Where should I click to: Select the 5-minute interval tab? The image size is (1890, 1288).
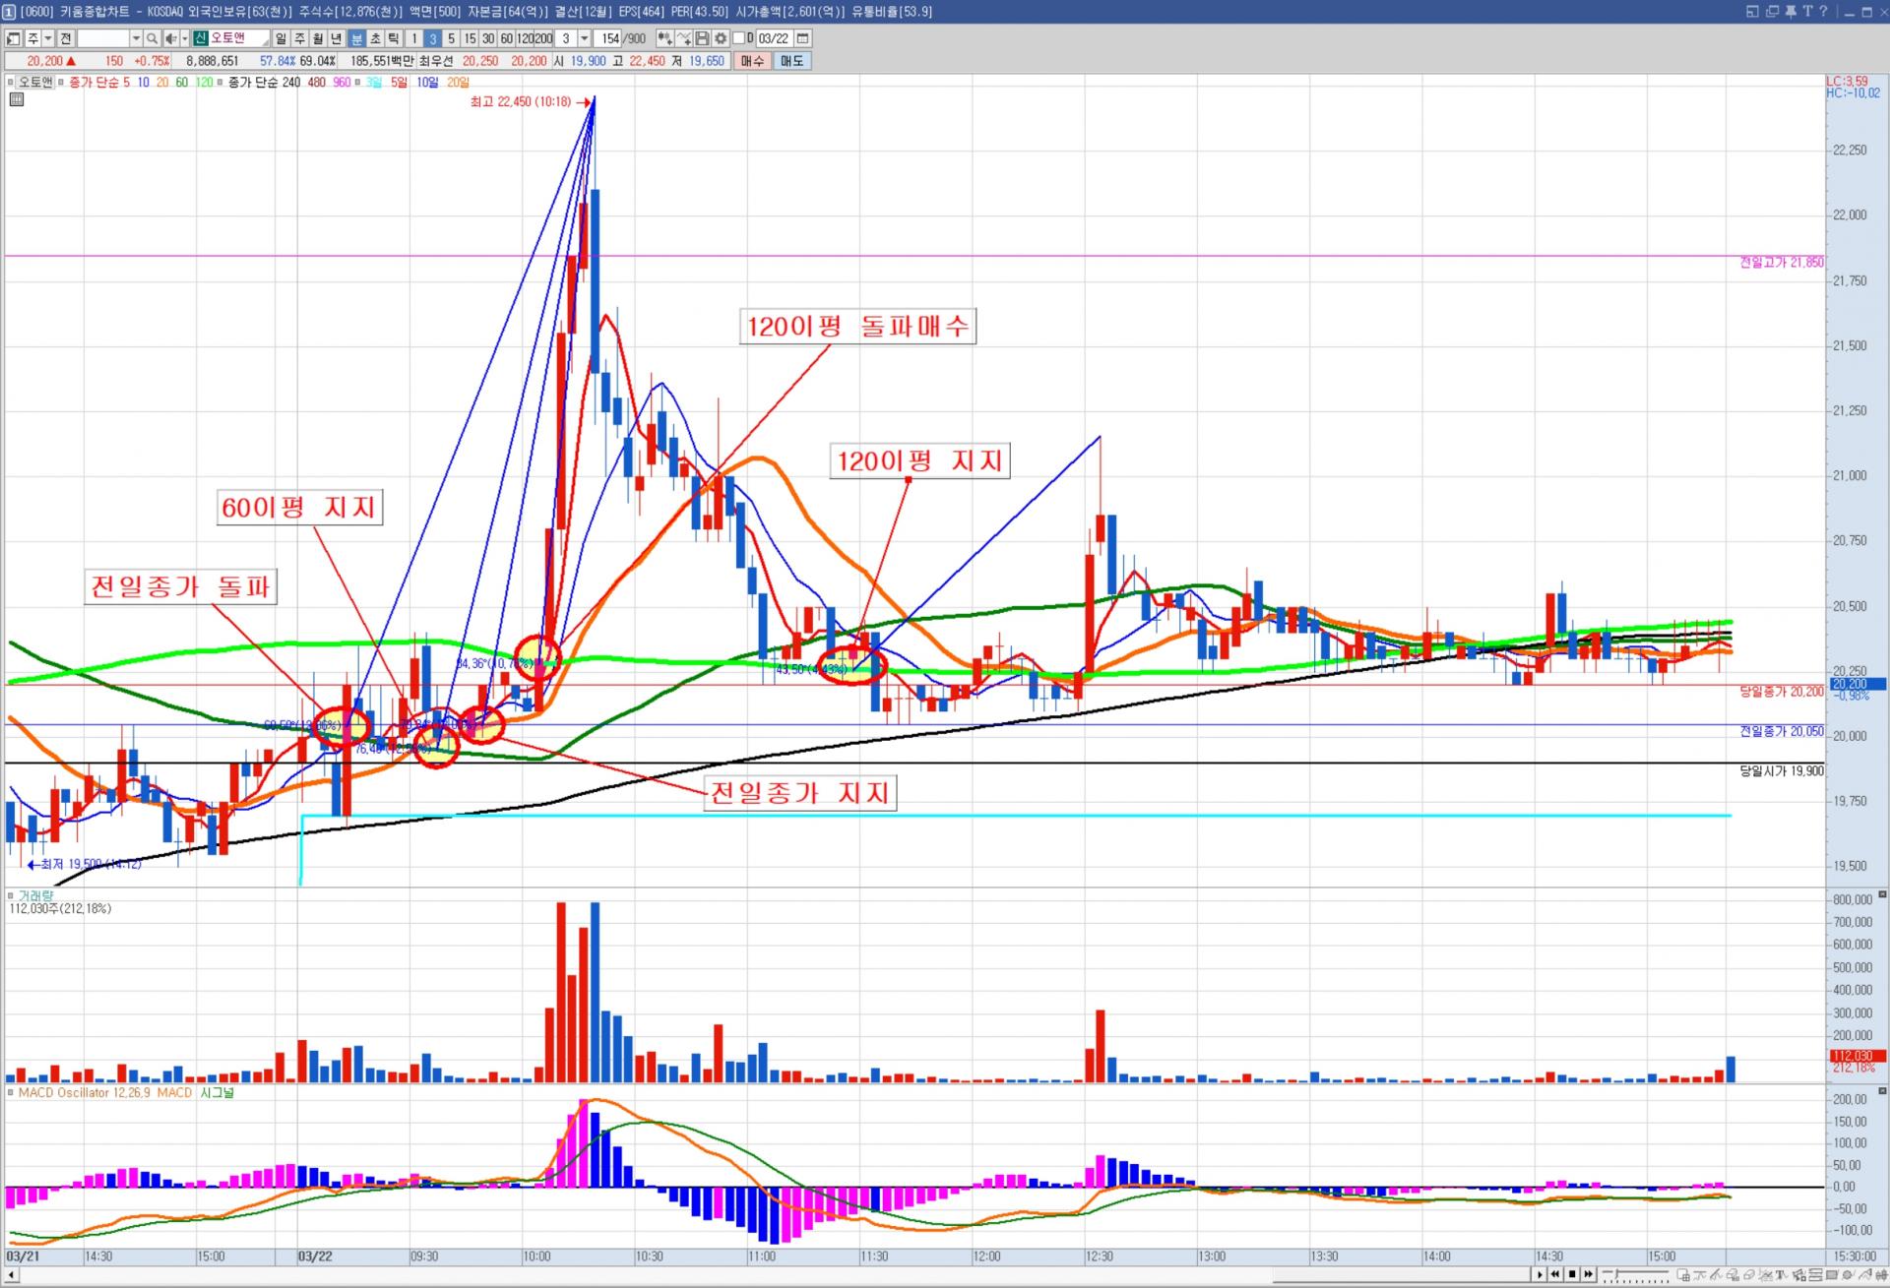pos(451,38)
